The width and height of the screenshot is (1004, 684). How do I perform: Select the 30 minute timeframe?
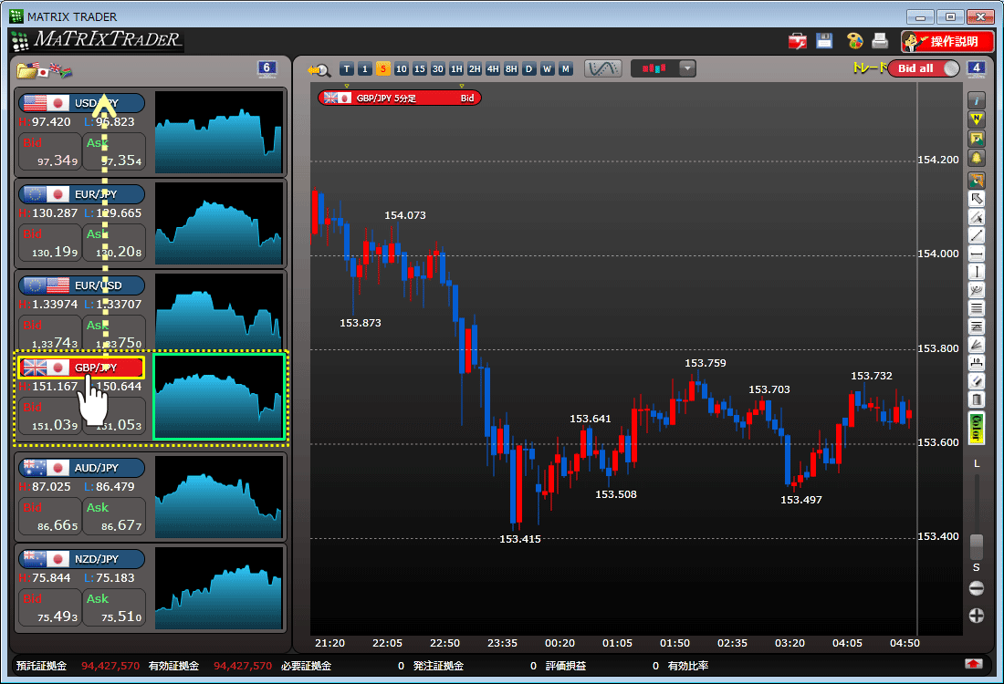click(x=437, y=69)
